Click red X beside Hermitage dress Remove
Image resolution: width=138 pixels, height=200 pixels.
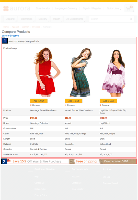[31, 105]
